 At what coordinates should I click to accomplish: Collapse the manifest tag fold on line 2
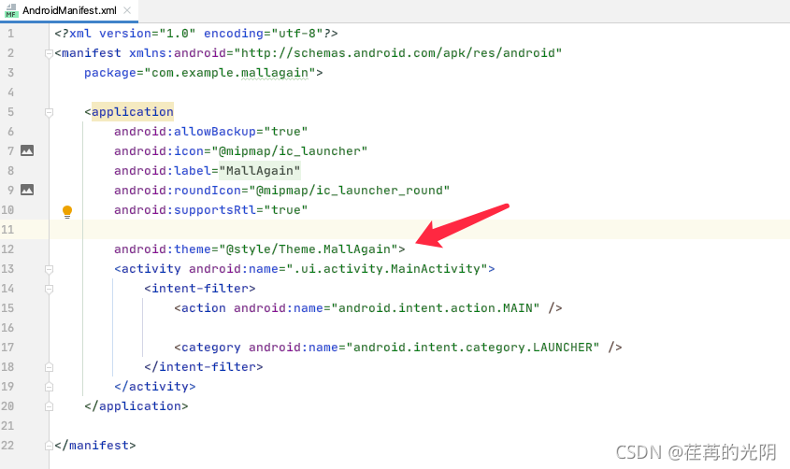(x=49, y=53)
